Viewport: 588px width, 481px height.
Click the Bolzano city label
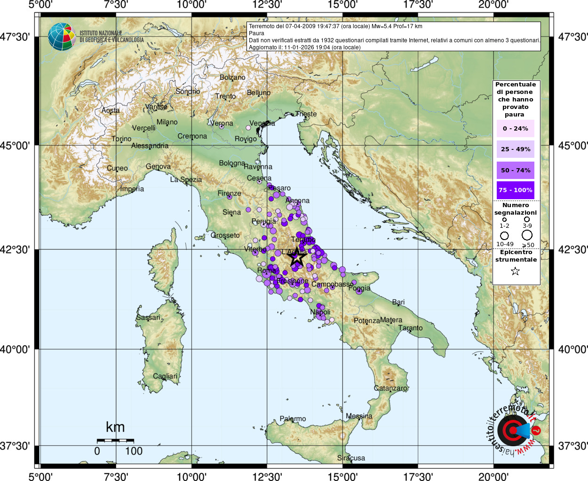coord(232,78)
